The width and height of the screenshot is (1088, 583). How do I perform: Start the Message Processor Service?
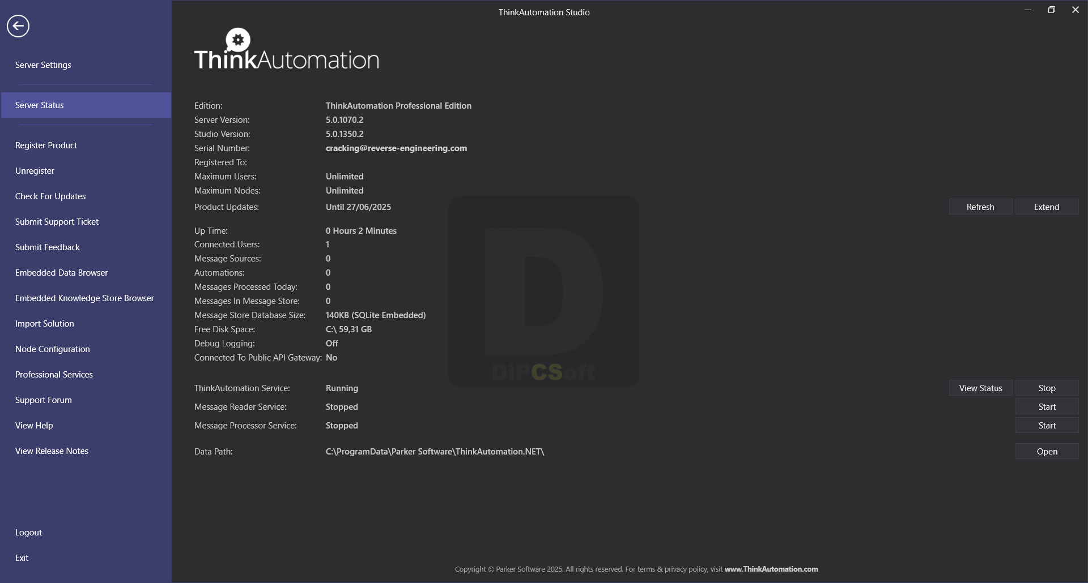point(1047,426)
